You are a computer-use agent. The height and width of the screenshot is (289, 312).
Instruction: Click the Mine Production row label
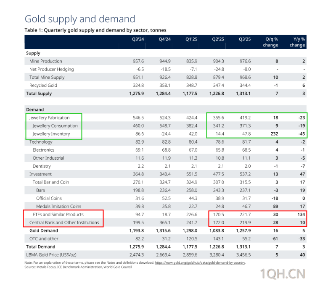point(45,61)
